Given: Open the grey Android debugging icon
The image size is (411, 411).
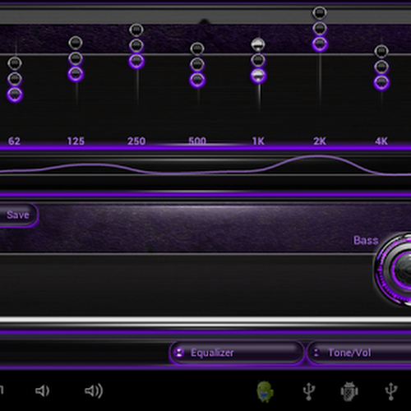Looking at the screenshot, I should tap(349, 391).
